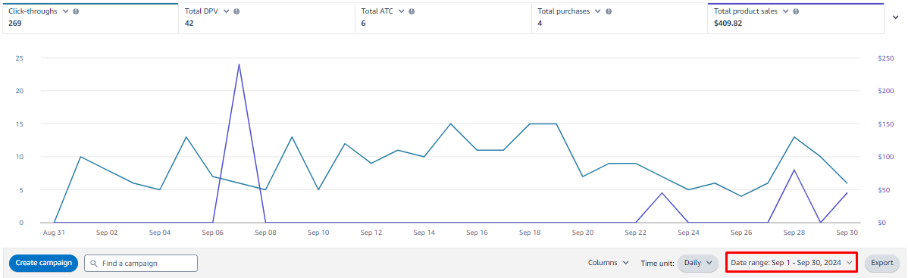Click info icon next to Total ATC
This screenshot has width=908, height=278.
pos(412,11)
